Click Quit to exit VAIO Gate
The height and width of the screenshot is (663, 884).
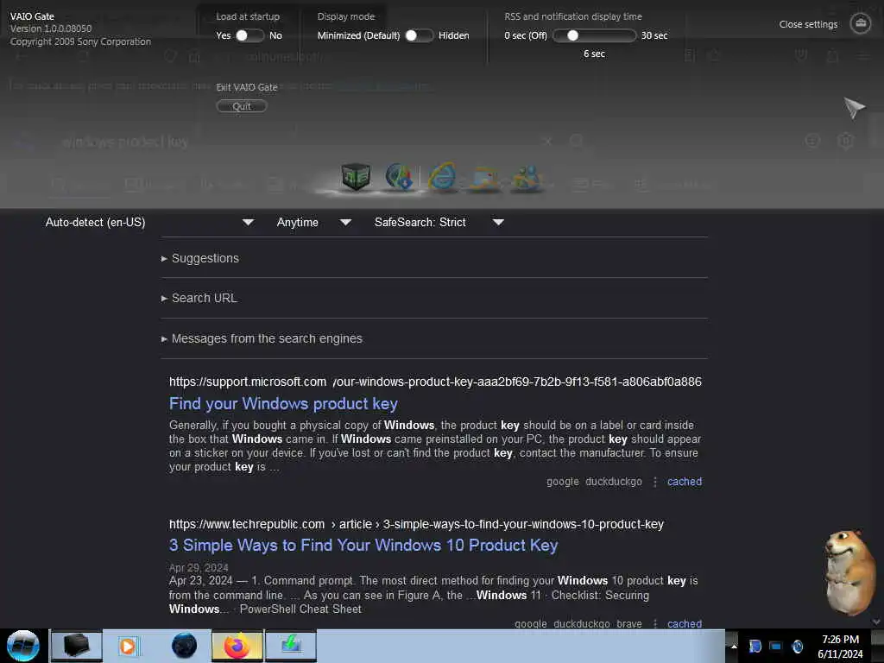click(x=242, y=106)
